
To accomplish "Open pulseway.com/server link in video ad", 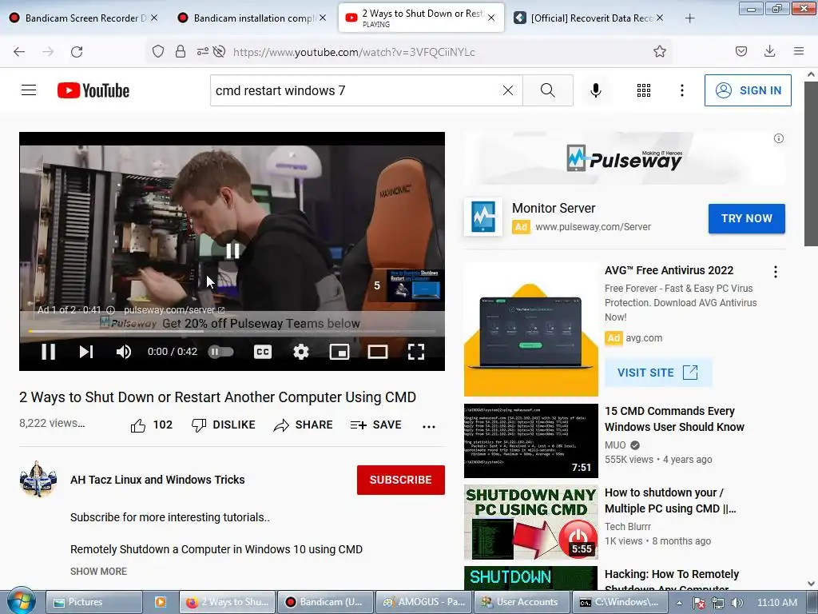I will click(x=174, y=309).
